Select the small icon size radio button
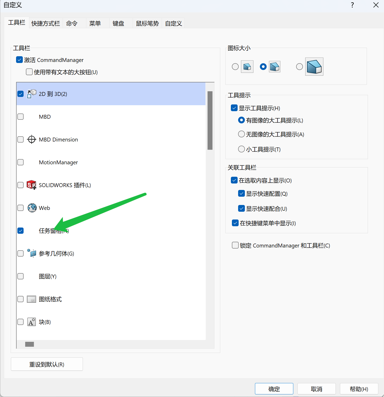 coord(235,67)
